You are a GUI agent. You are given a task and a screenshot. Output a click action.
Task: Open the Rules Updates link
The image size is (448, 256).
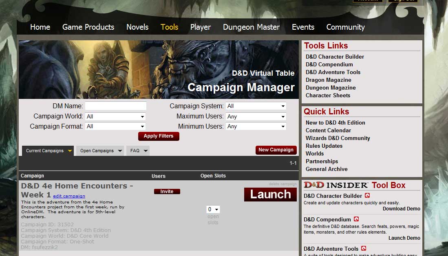(x=324, y=146)
